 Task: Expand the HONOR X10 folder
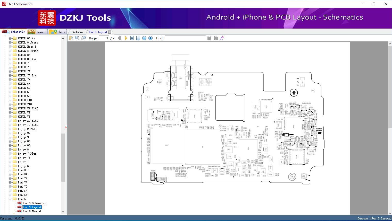[x=10, y=100]
